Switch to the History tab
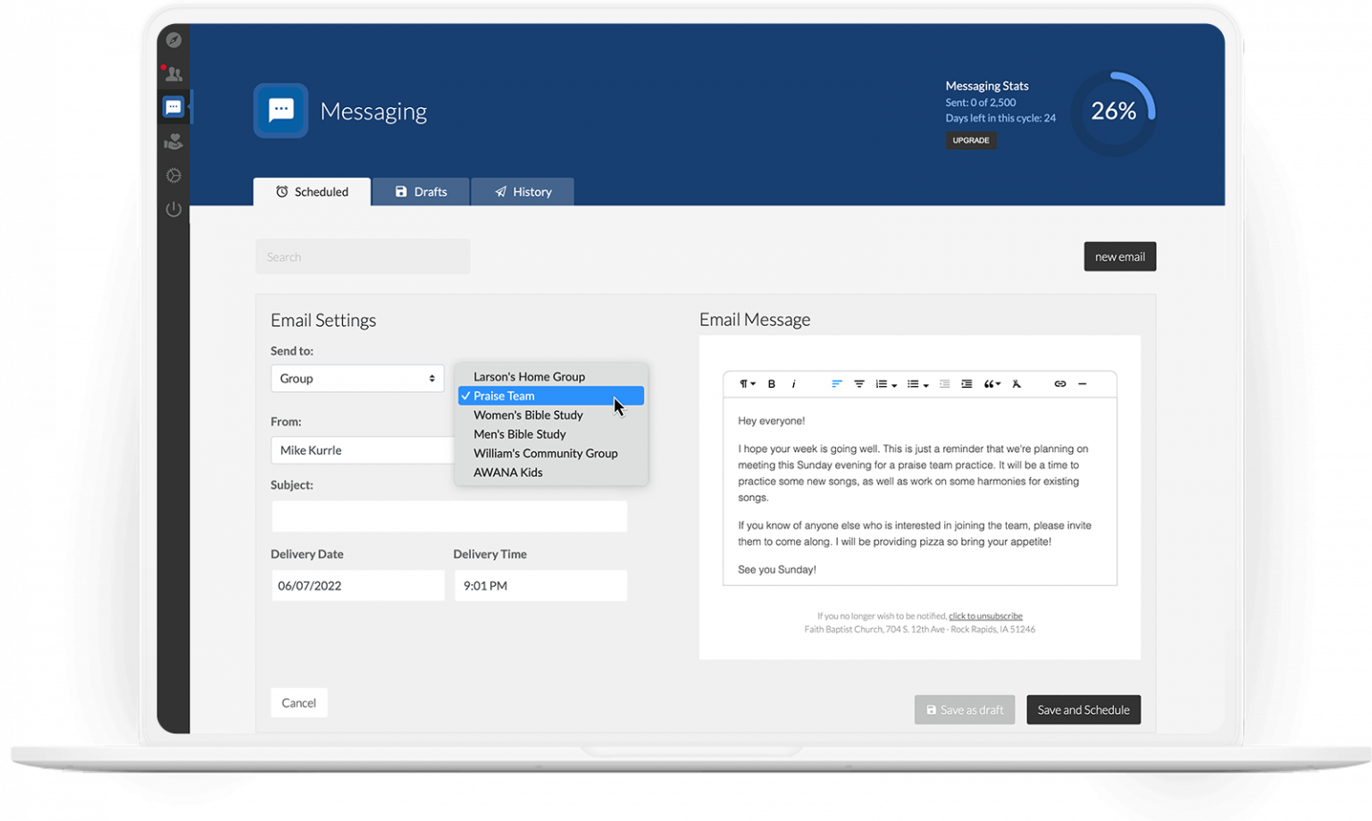The image size is (1372, 821). [523, 191]
